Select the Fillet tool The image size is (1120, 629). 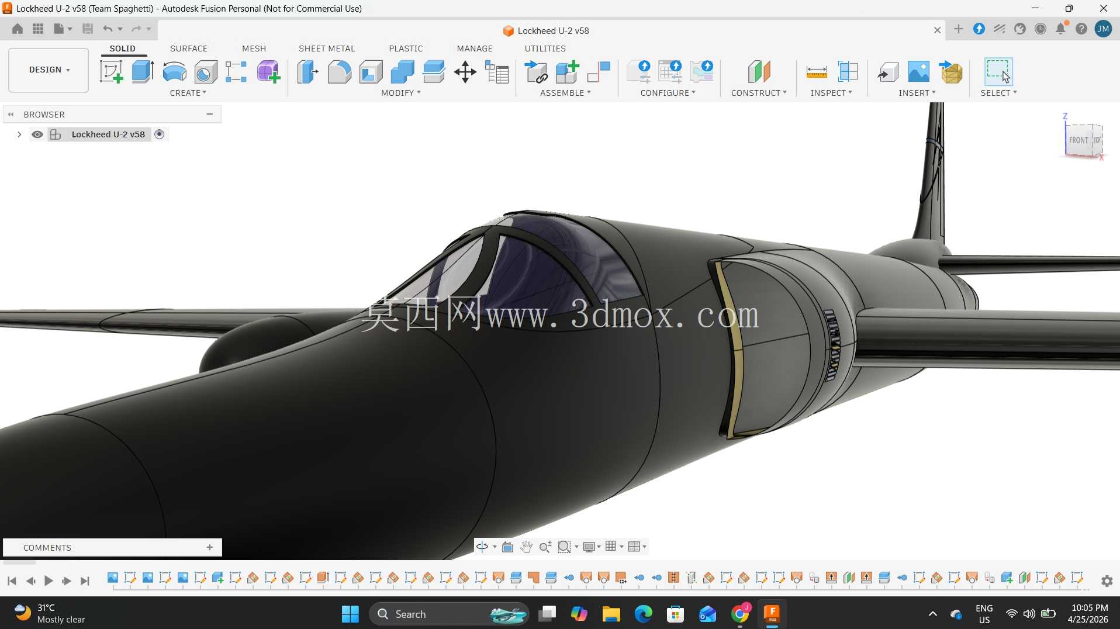coord(339,72)
